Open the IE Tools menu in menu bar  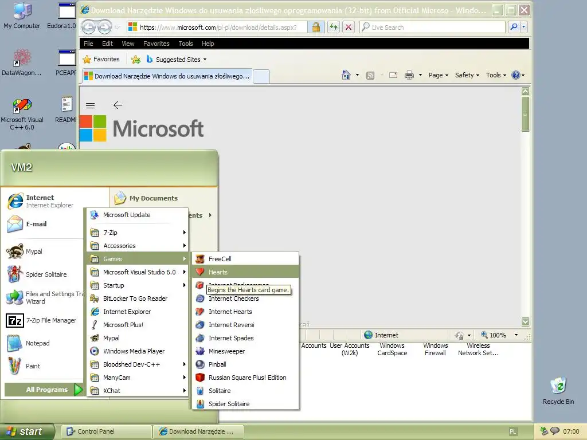(x=186, y=44)
